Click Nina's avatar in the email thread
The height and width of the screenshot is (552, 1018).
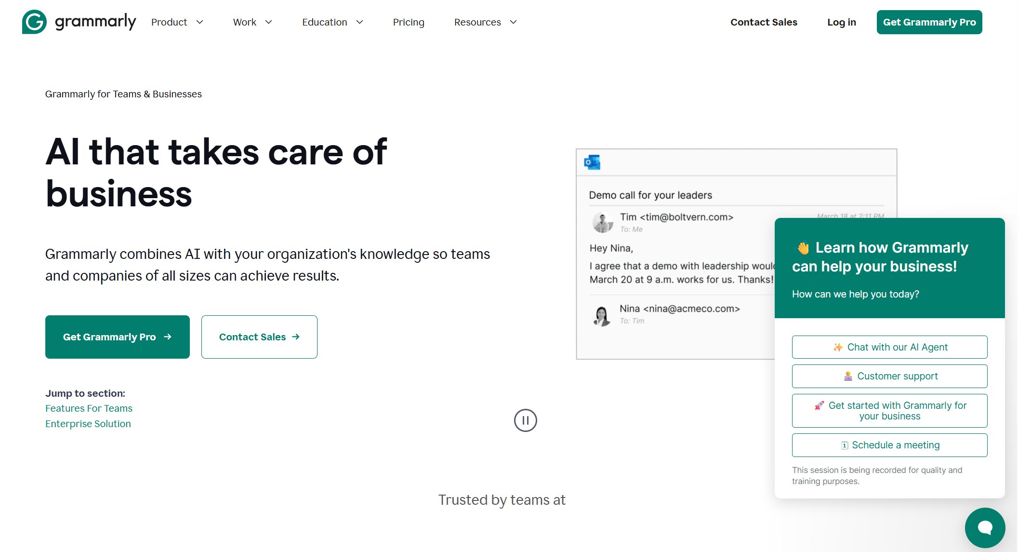tap(601, 313)
